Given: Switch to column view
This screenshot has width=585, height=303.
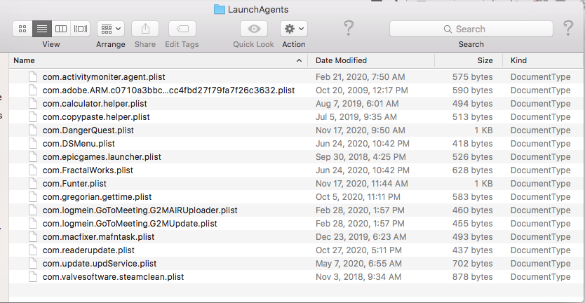Looking at the screenshot, I should tap(61, 29).
